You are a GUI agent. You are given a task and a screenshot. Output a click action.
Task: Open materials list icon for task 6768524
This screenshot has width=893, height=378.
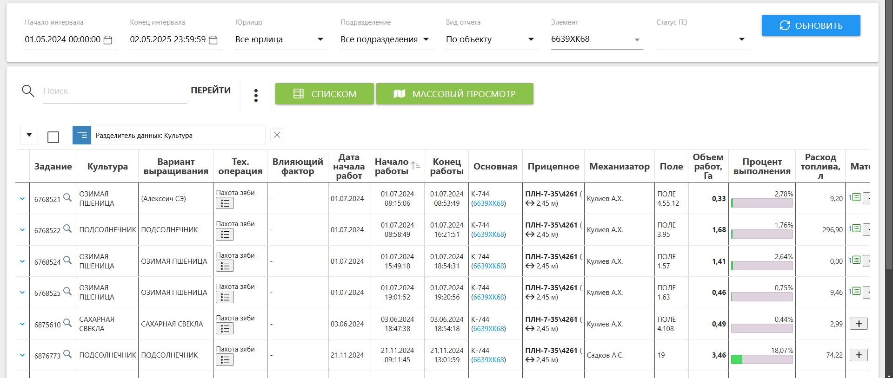[x=856, y=260]
